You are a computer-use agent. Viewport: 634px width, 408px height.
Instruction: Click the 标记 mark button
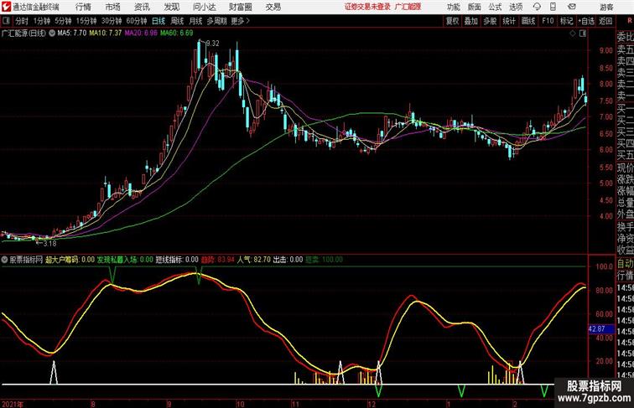tap(566, 21)
